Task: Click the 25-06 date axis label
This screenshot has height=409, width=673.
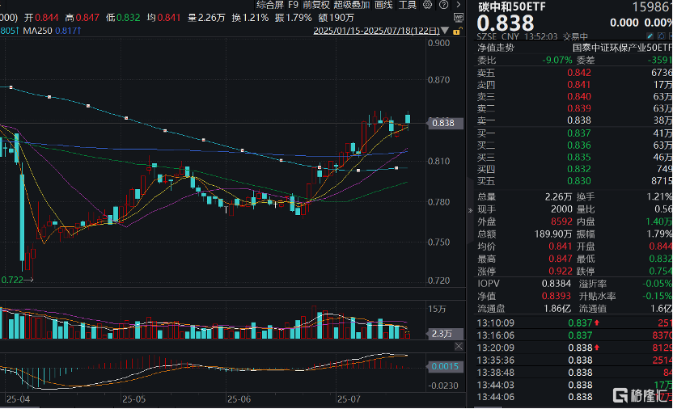Action: point(239,399)
